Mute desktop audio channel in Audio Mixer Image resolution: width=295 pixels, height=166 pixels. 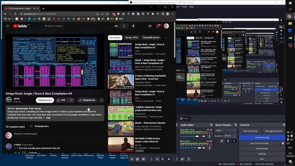click(204, 136)
